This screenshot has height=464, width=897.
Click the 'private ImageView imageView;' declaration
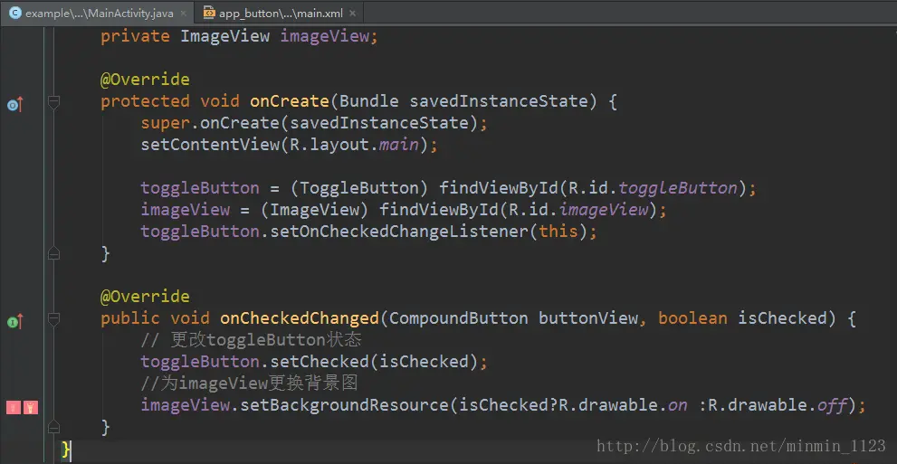(x=240, y=36)
